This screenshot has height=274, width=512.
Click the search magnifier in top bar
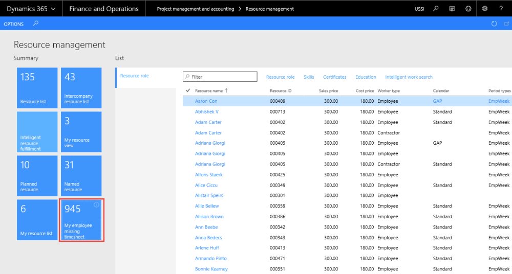click(x=436, y=9)
